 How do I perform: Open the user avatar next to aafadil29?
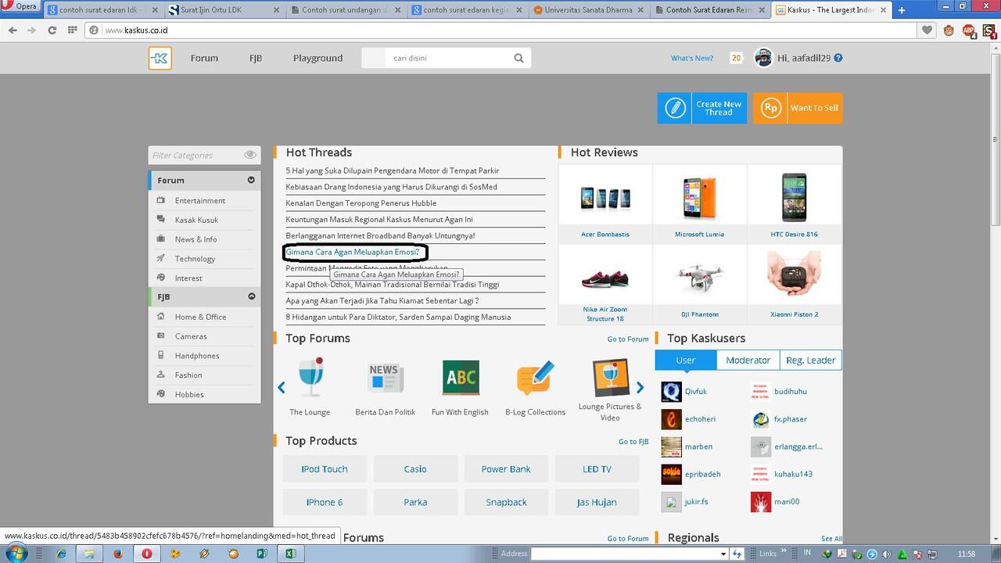(763, 58)
